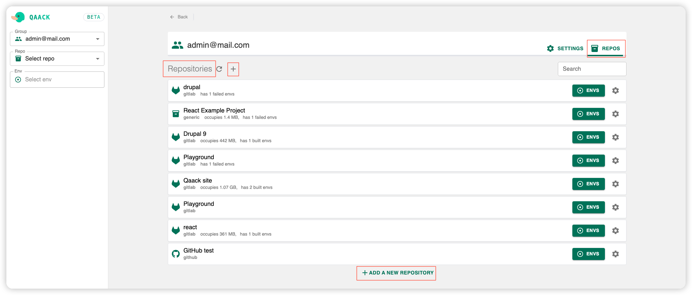
Task: Open settings gear for drupal repo
Action: tap(616, 91)
